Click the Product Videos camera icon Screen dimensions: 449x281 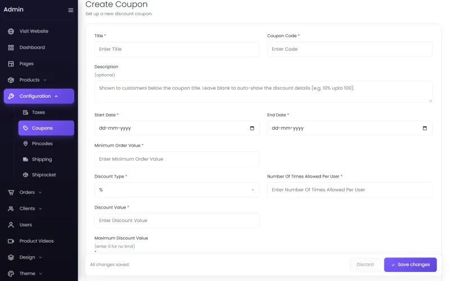pyautogui.click(x=11, y=241)
